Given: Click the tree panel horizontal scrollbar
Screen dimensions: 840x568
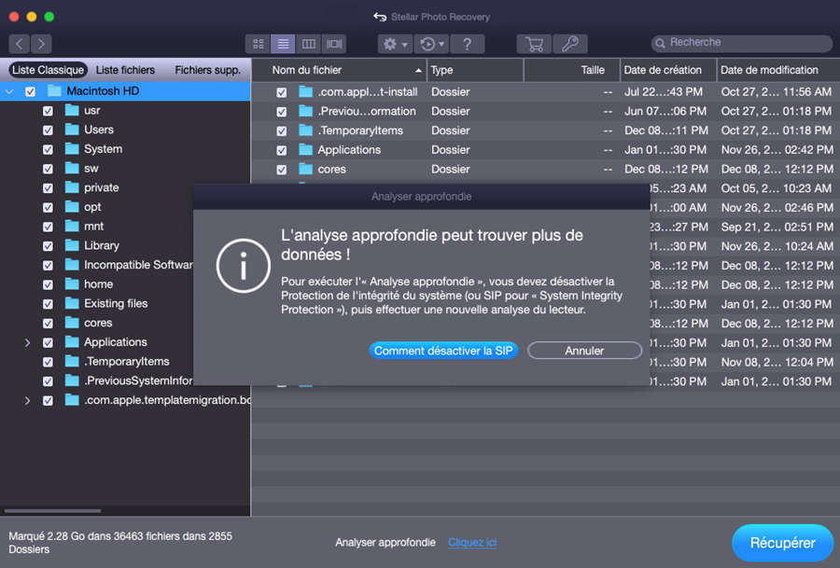Looking at the screenshot, I should tap(52, 511).
